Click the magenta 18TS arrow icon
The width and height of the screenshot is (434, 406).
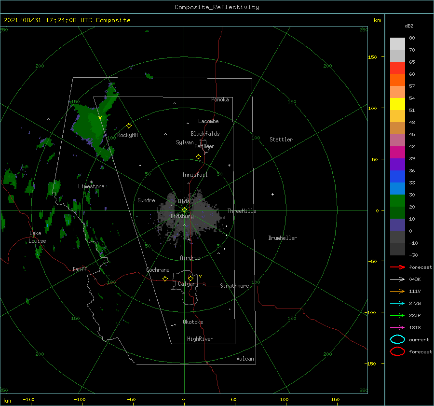[397, 328]
